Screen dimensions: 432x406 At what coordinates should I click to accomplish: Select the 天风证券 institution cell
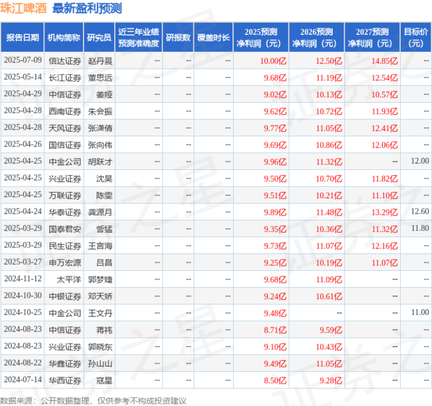pyautogui.click(x=65, y=128)
